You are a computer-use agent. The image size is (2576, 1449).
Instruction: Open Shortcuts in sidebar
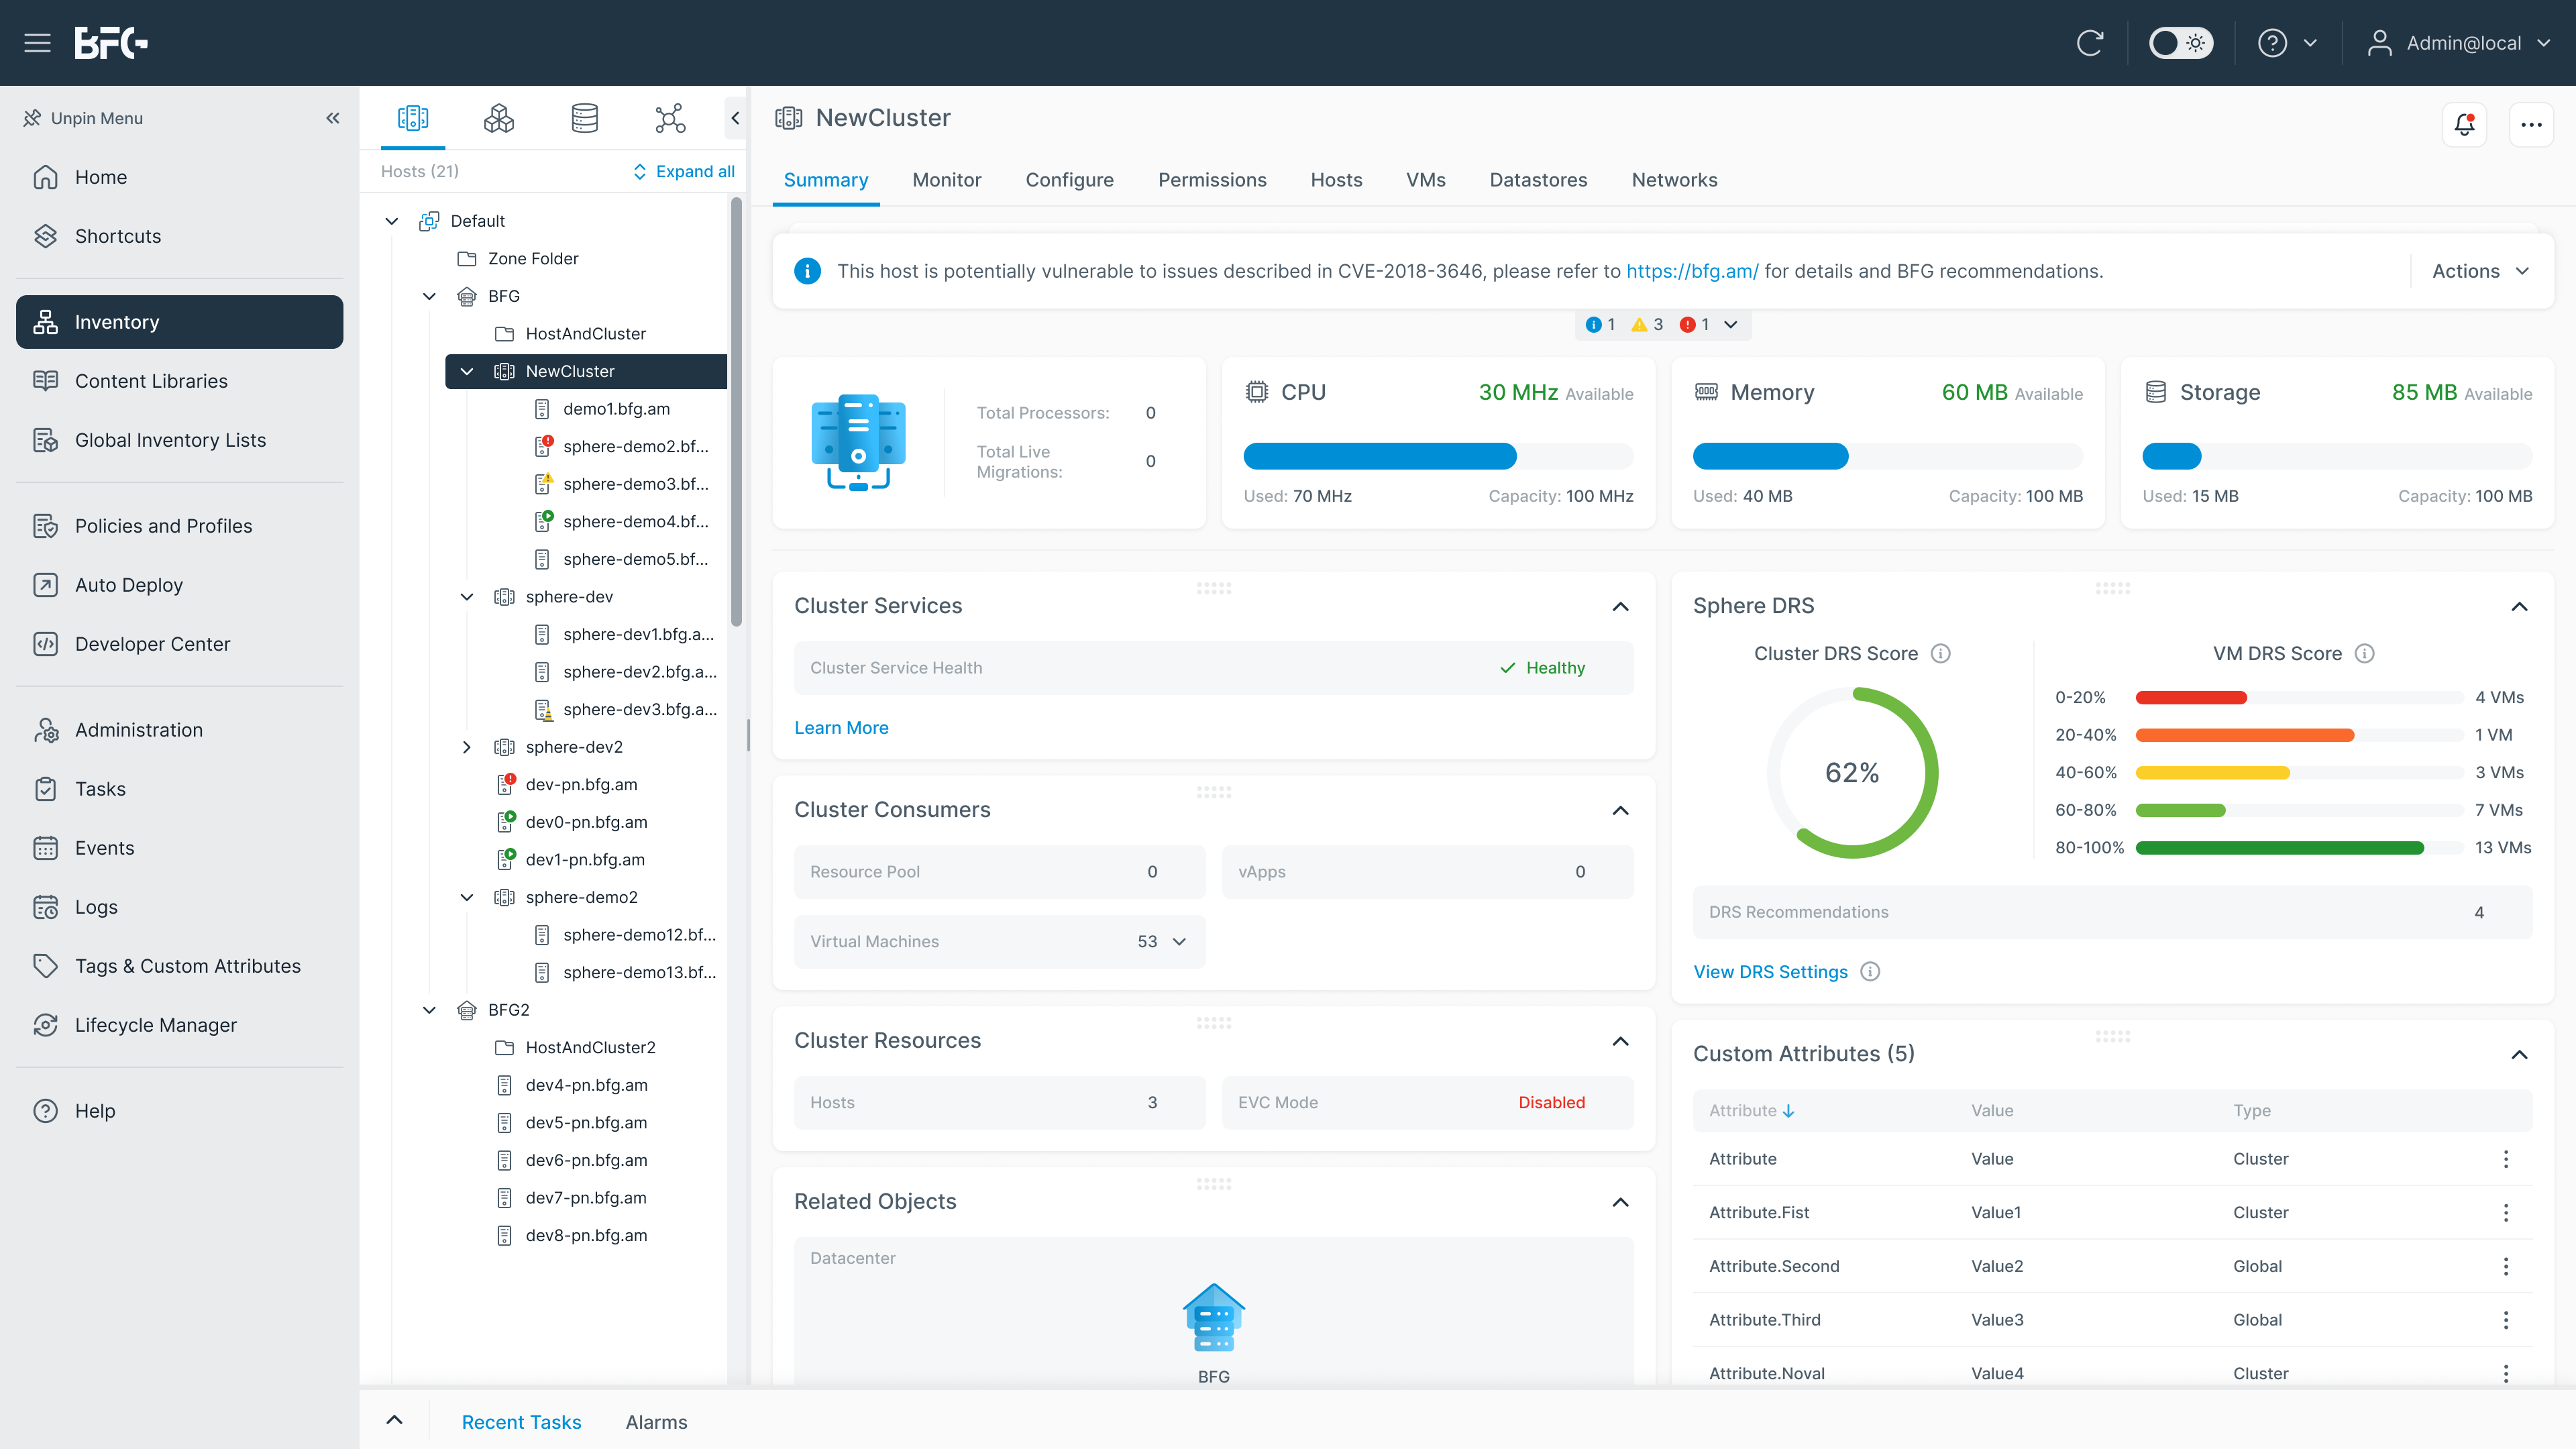pos(180,236)
